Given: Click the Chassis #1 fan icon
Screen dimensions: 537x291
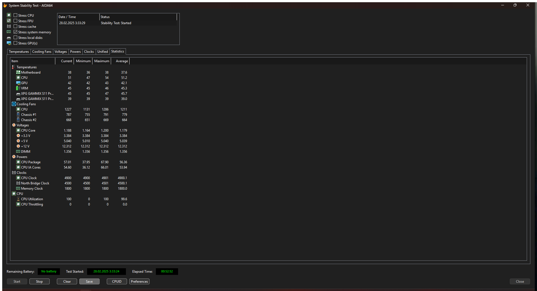Looking at the screenshot, I should [18, 114].
